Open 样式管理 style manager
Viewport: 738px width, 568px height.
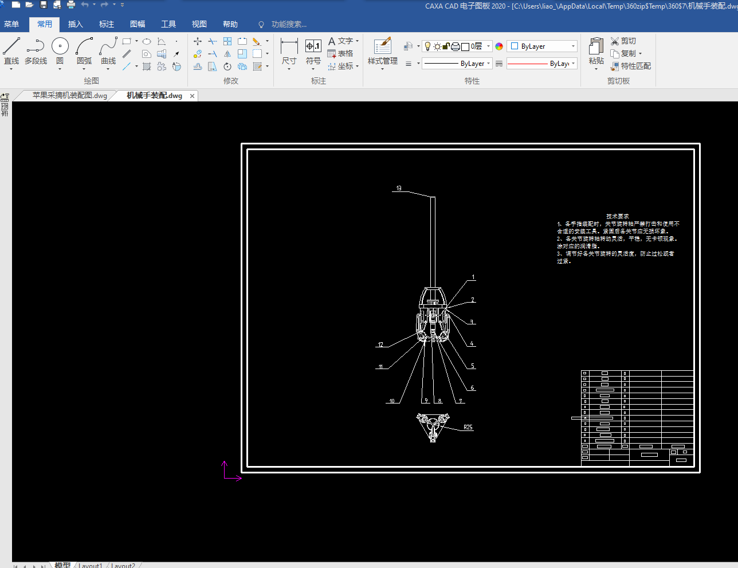click(383, 51)
